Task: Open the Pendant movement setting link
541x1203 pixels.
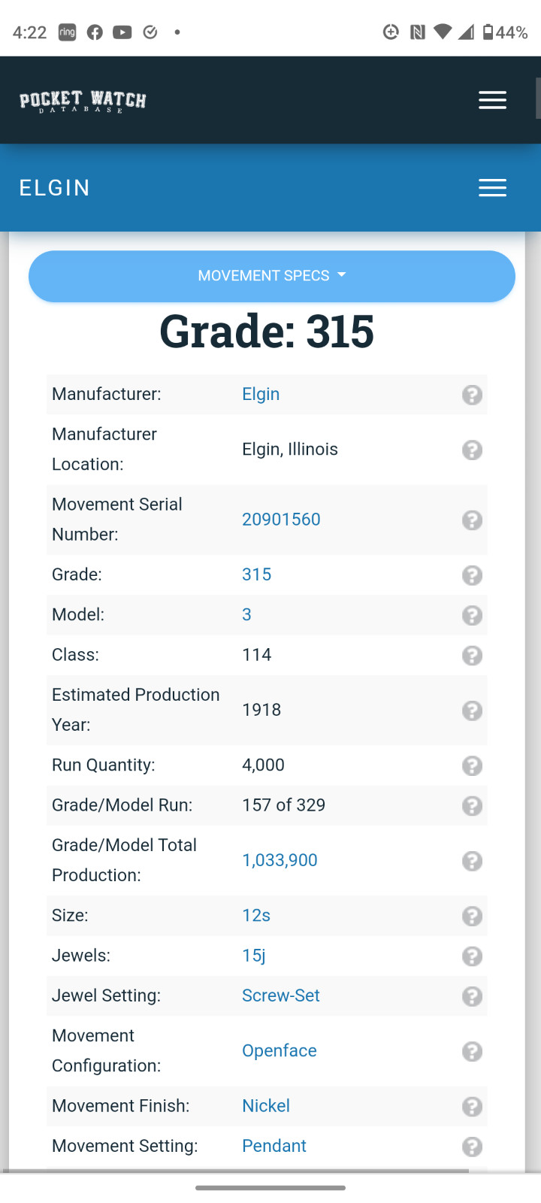Action: pos(274,1146)
